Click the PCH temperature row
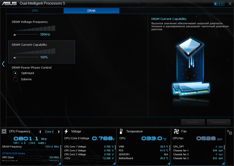The width and height of the screenshot is (234, 166). pyautogui.click(x=143, y=151)
